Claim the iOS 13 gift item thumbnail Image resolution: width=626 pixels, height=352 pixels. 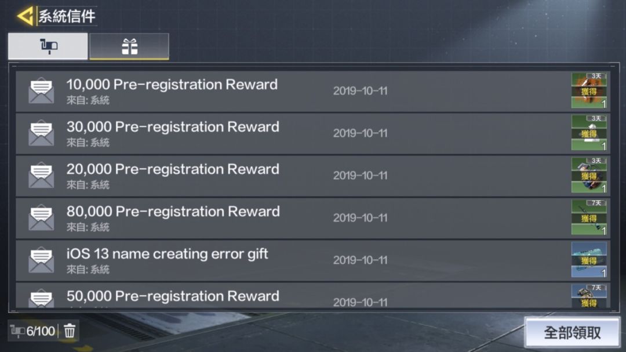pyautogui.click(x=589, y=260)
